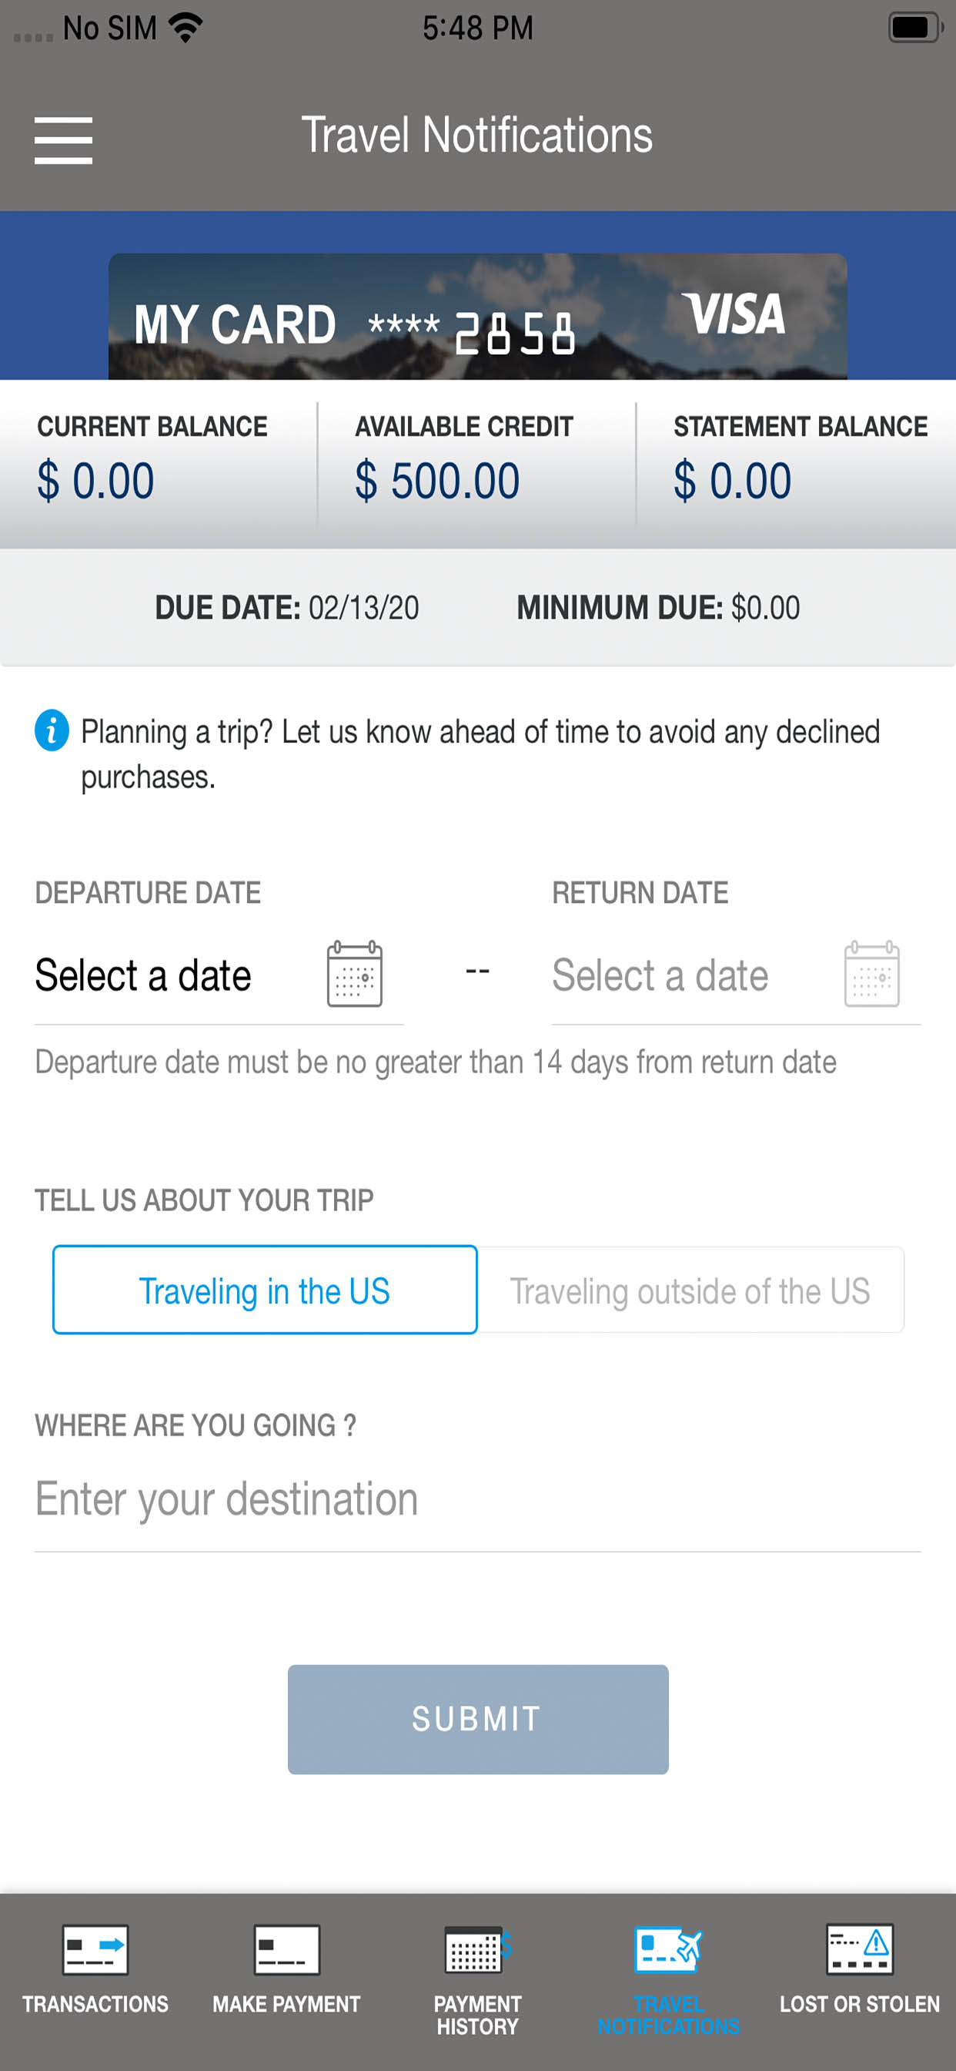This screenshot has height=2071, width=956.
Task: Tap the return date calendar icon
Action: coord(871,974)
